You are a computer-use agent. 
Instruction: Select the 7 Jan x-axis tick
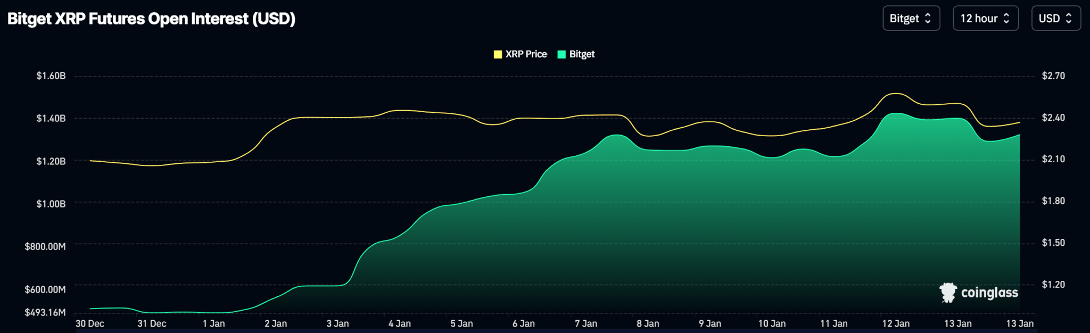585,323
